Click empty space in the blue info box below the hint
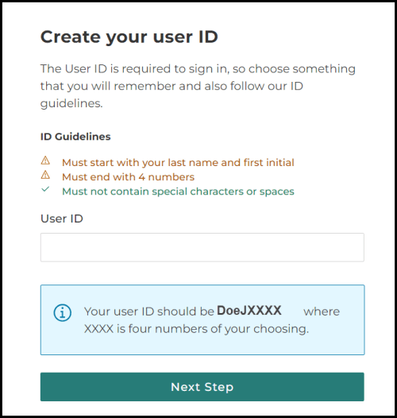 pyautogui.click(x=202, y=345)
